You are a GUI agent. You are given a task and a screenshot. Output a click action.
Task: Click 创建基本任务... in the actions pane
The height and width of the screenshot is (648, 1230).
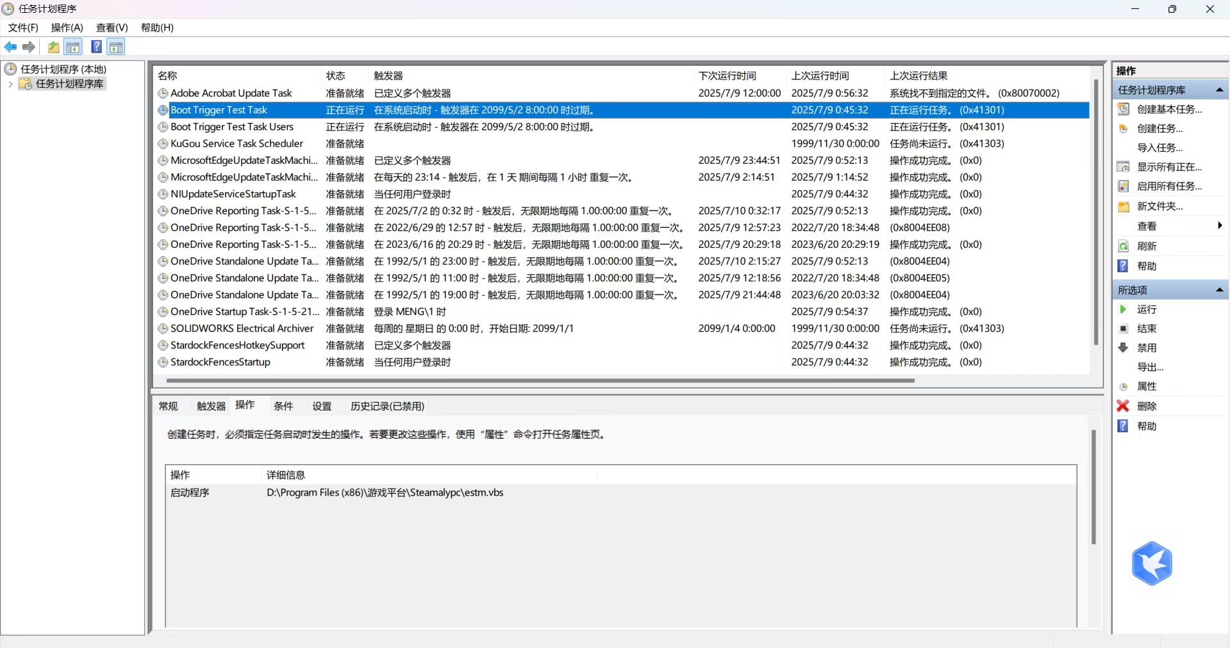(x=1169, y=109)
